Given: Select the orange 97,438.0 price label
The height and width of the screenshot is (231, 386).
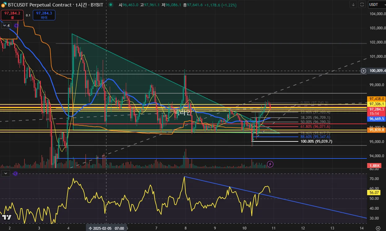Looking at the screenshot, I should pyautogui.click(x=376, y=99).
